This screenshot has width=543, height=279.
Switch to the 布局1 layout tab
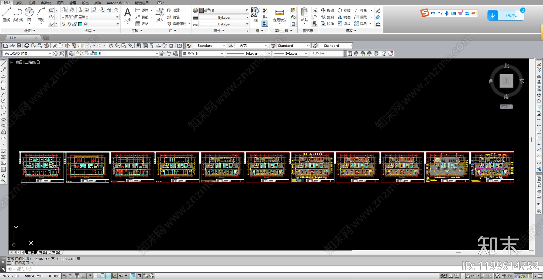43,252
